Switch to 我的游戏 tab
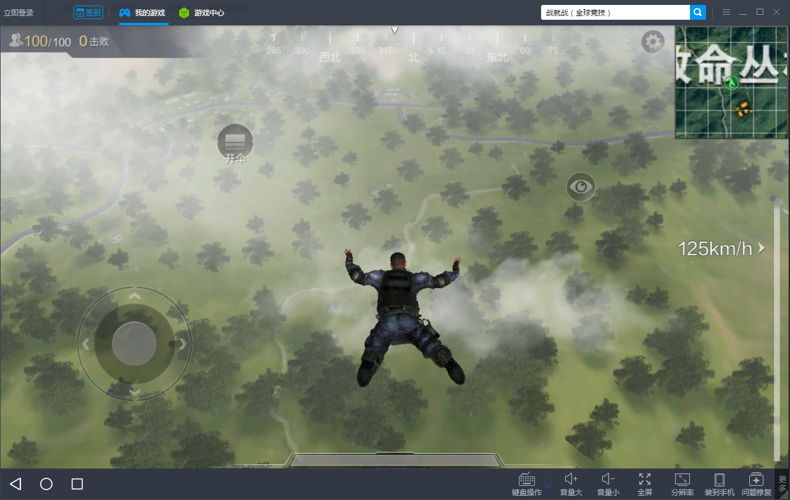Screen dimensions: 790x500 [143, 12]
